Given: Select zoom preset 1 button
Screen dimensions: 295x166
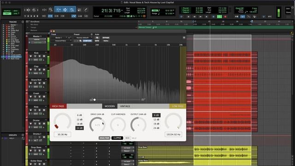Looking at the screenshot, I should pos(25,16).
